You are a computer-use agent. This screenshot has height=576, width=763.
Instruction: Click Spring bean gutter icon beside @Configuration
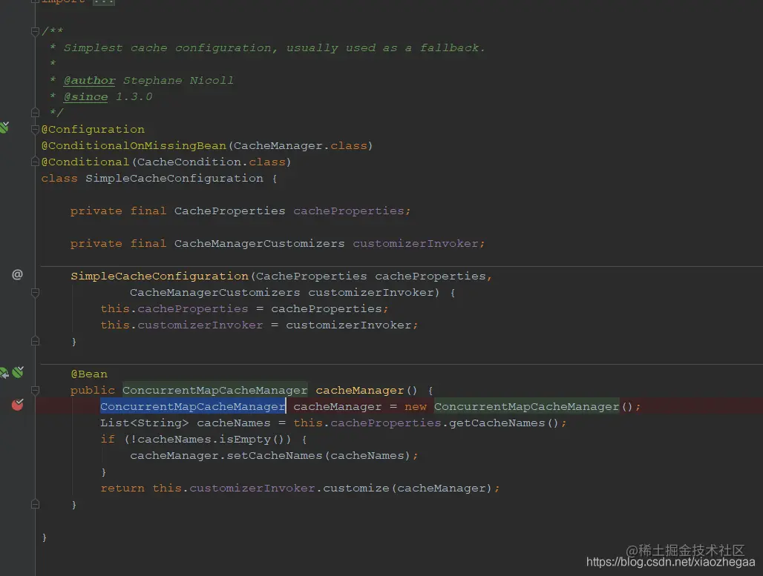[x=4, y=128]
